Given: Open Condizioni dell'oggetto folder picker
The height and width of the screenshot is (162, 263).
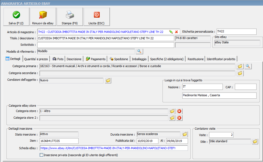Looking at the screenshot, I should (x=108, y=80).
